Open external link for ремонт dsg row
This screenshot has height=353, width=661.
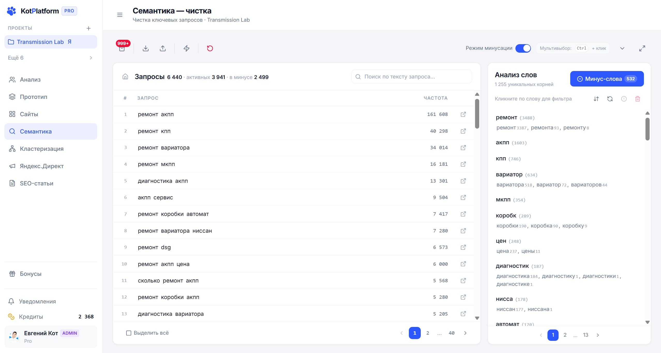coord(463,247)
